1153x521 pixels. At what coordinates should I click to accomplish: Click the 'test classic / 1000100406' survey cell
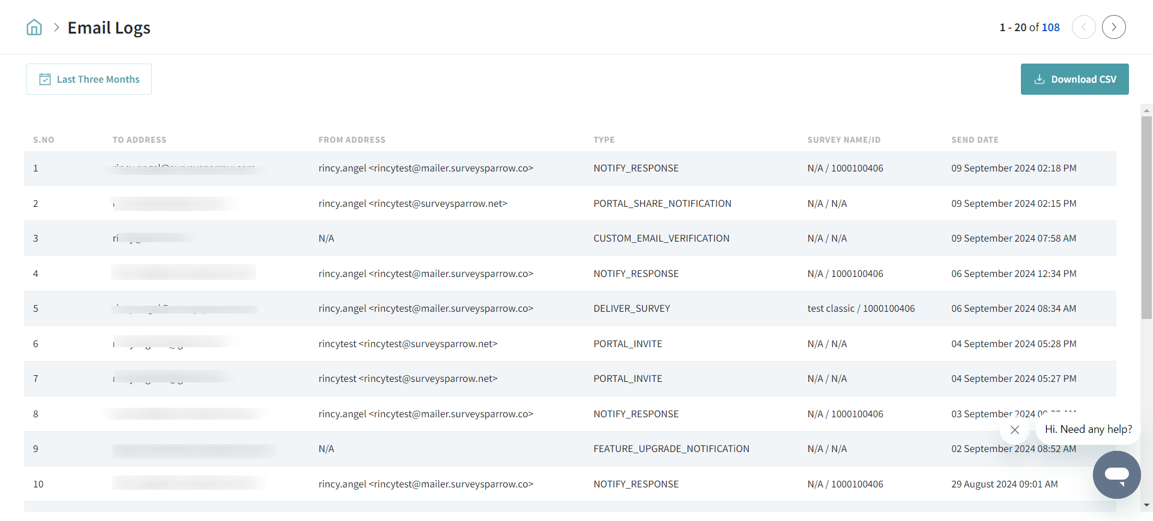tap(861, 309)
